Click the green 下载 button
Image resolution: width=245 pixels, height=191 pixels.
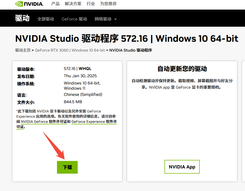coord(67,167)
